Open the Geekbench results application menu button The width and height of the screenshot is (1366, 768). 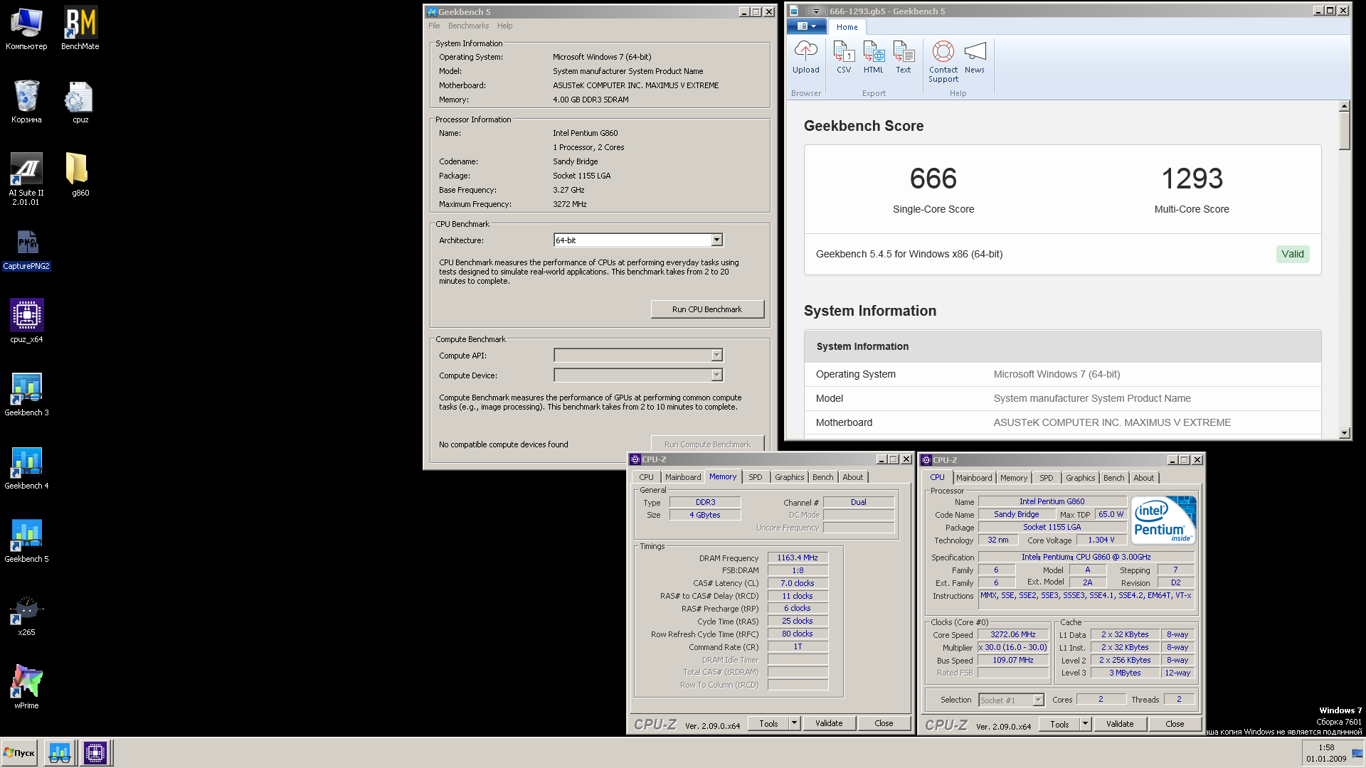[806, 26]
